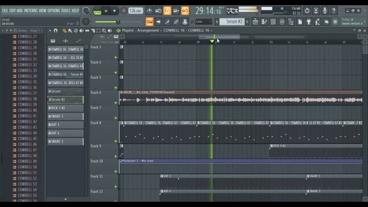The width and height of the screenshot is (368, 207).
Task: Click the 3-2 countdown icon
Action: tap(167, 11)
